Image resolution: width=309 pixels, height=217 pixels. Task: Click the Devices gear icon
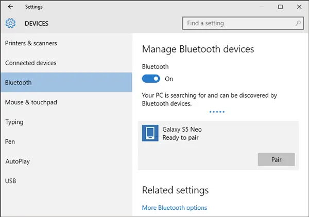click(11, 24)
